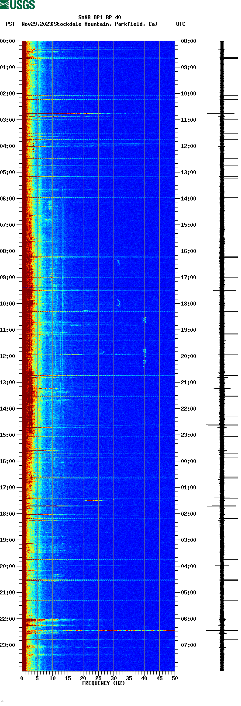Click the large seismogram spike near 22:30
The height and width of the screenshot is (706, 241).
pos(222,631)
